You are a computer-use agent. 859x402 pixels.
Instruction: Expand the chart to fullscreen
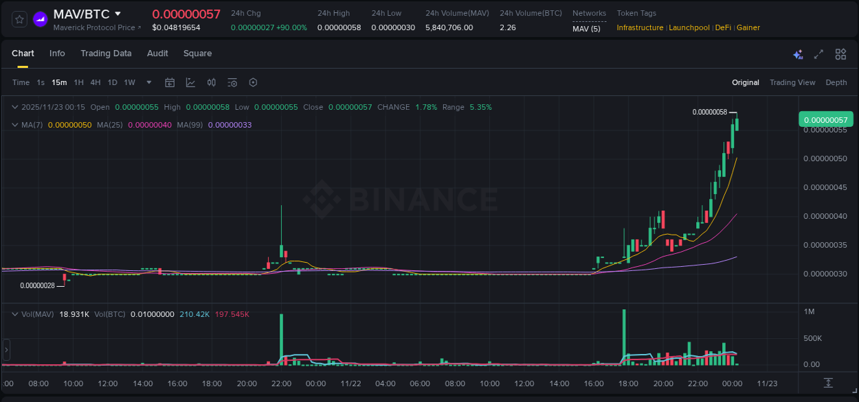[x=818, y=54]
